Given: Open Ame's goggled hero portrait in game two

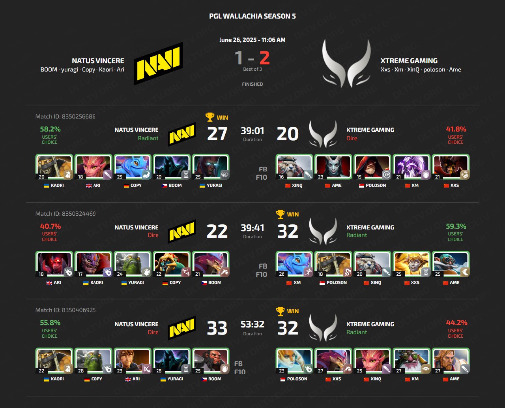Looking at the screenshot, I should click(451, 264).
